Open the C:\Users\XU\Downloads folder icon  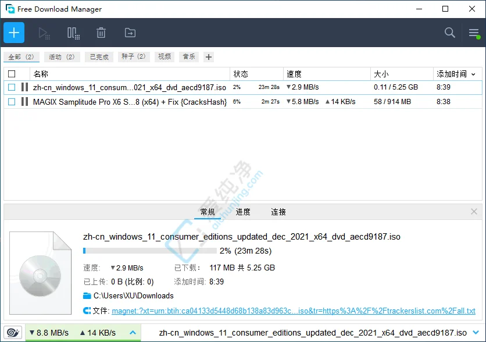[87, 295]
